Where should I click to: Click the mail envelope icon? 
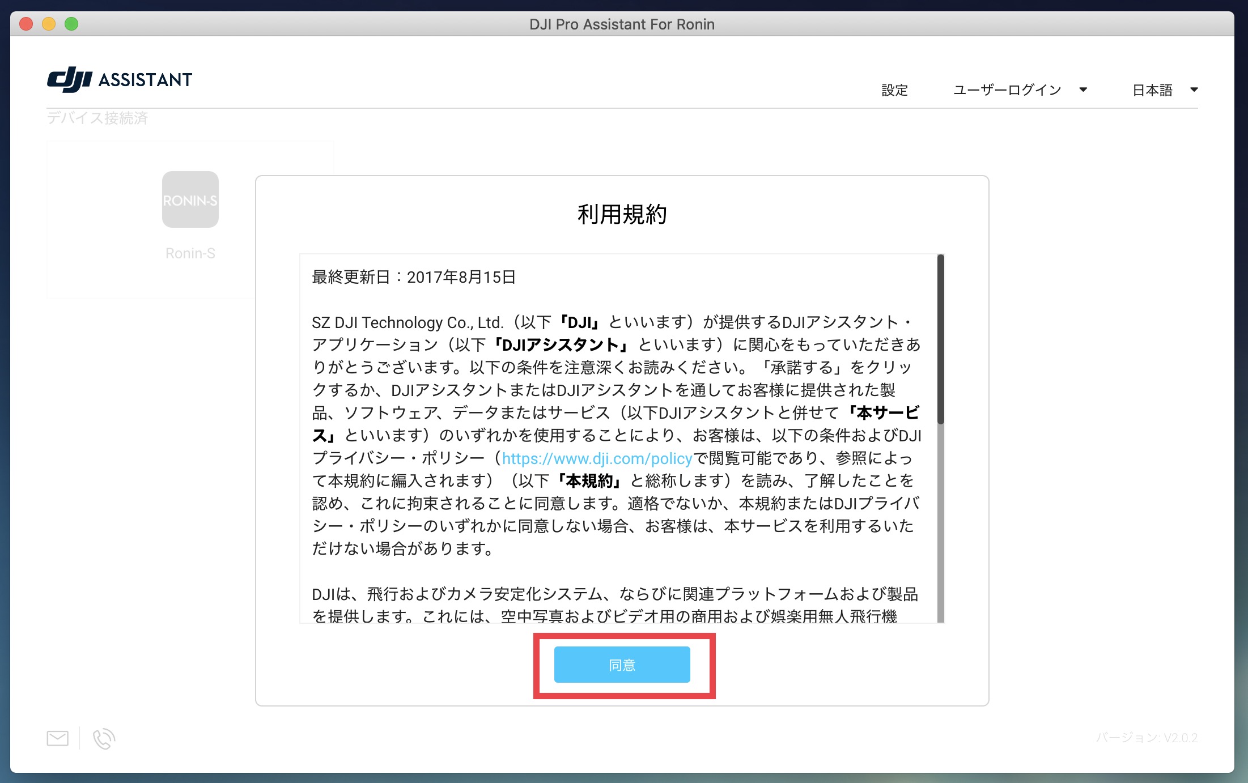point(57,738)
